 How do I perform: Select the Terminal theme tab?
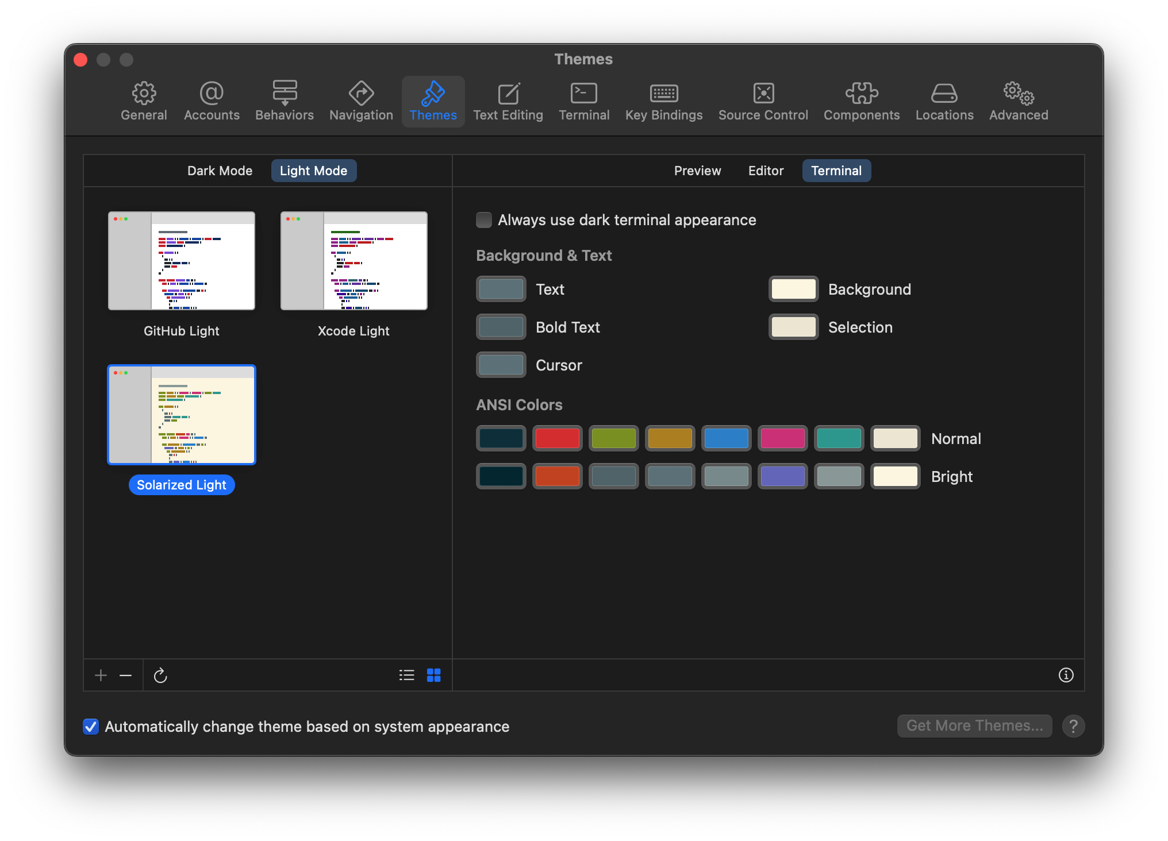click(x=836, y=171)
